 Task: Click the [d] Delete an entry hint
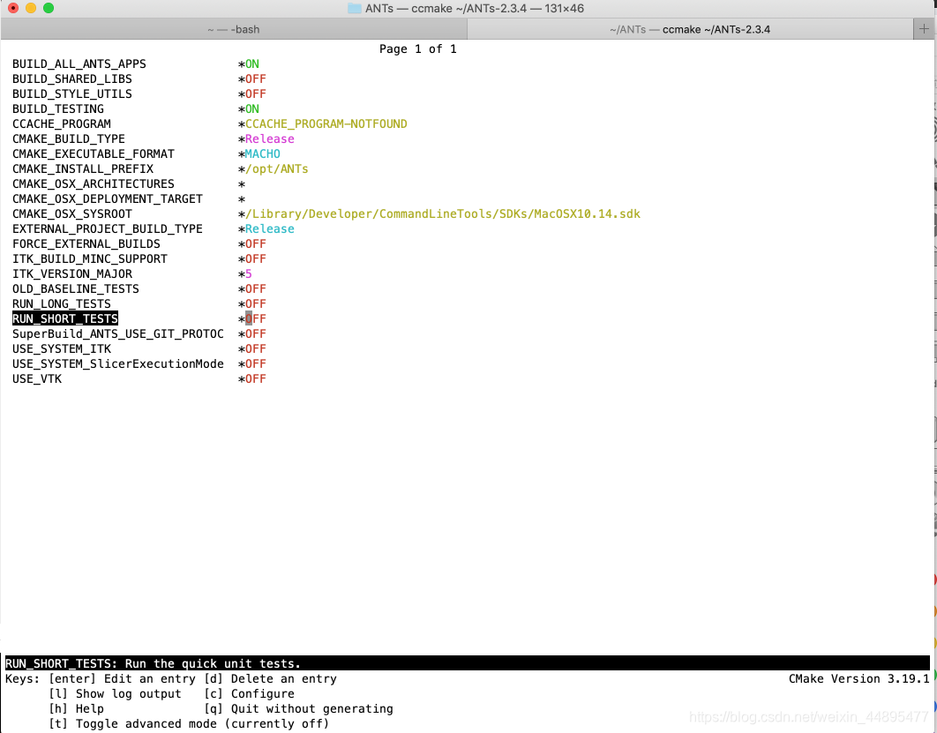(x=270, y=678)
